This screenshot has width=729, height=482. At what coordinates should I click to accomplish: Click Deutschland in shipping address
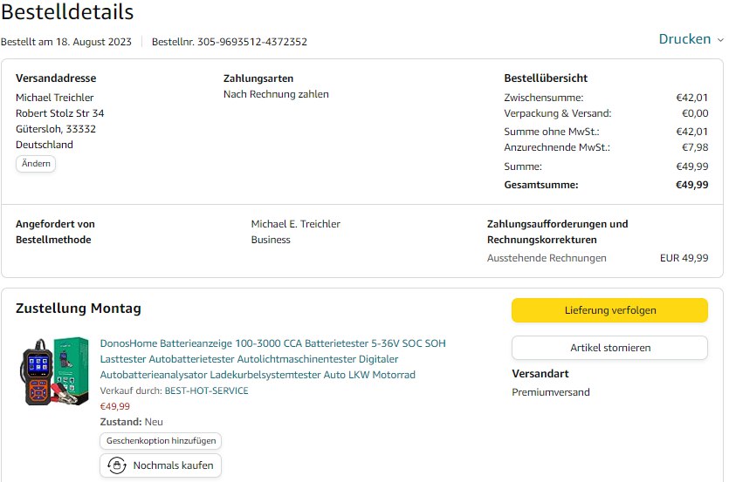coord(45,145)
